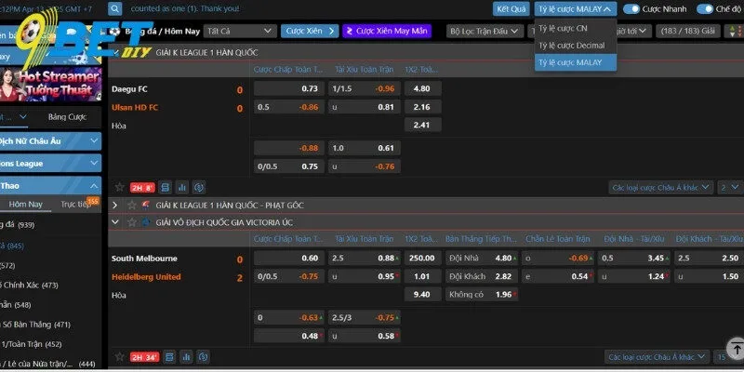
Task: Open the Tất Cả dropdown
Action: (240, 32)
